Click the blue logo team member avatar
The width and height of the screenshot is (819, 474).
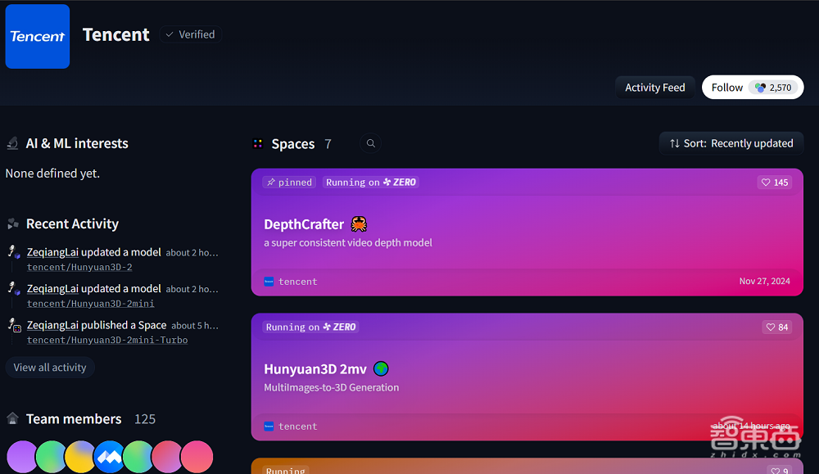click(109, 457)
